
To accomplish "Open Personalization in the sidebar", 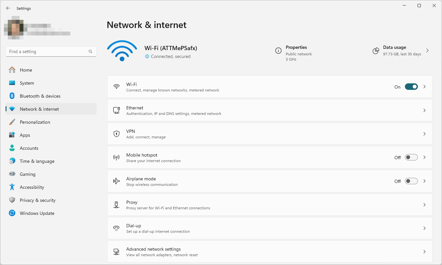I will pyautogui.click(x=35, y=122).
